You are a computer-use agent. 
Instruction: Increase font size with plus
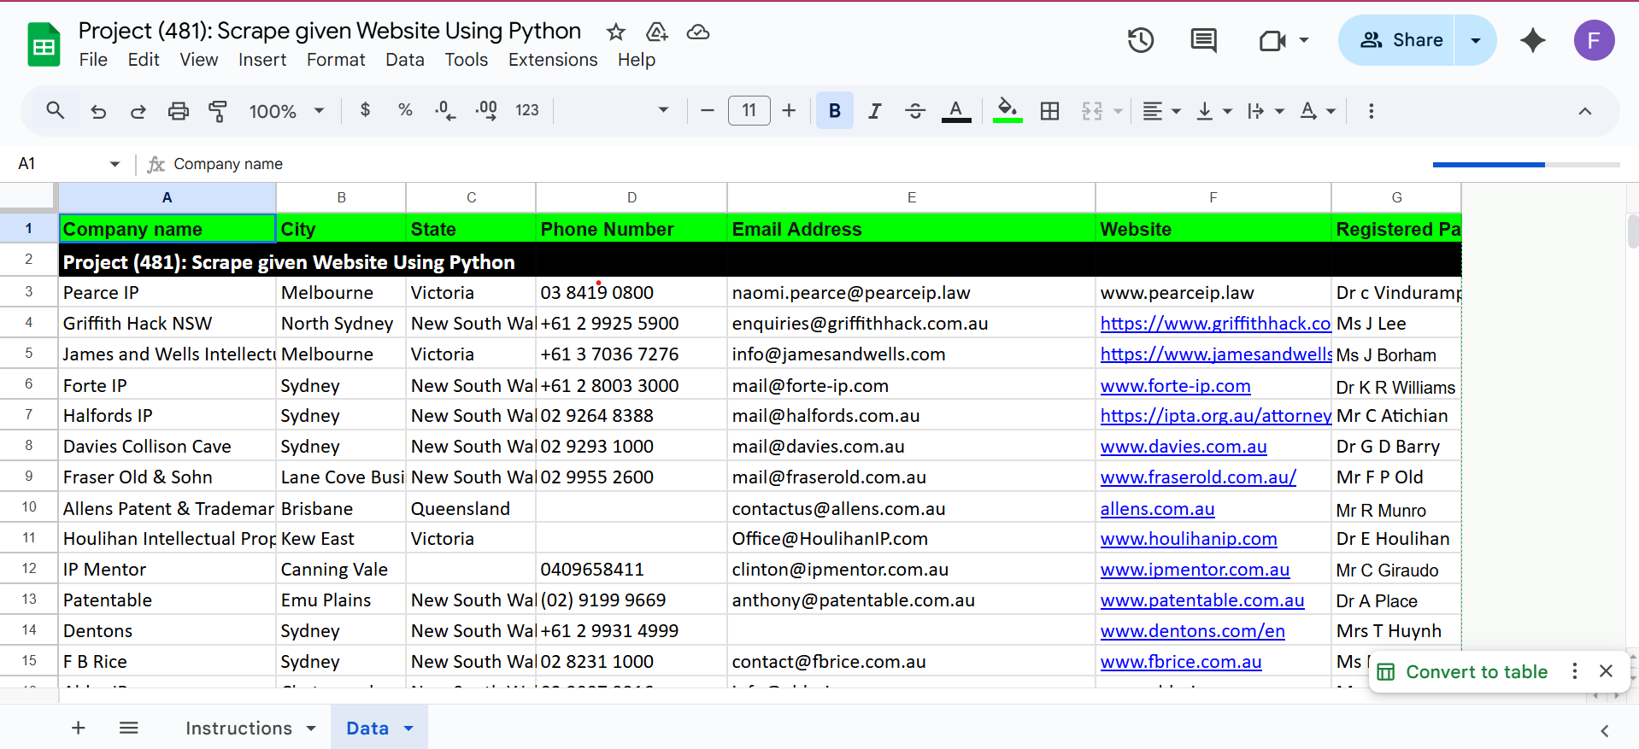789,110
